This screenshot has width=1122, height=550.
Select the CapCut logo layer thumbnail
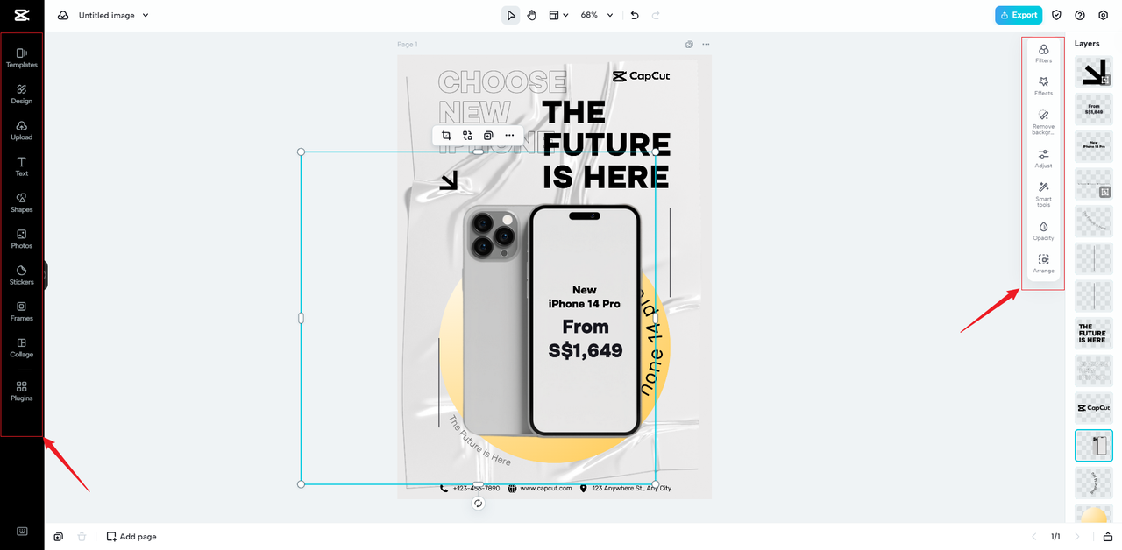(1094, 408)
